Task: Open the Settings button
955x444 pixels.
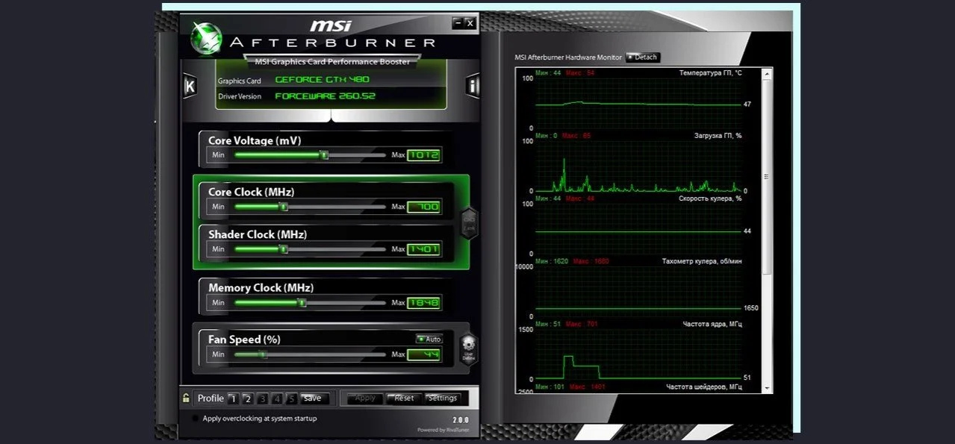Action: [x=442, y=398]
